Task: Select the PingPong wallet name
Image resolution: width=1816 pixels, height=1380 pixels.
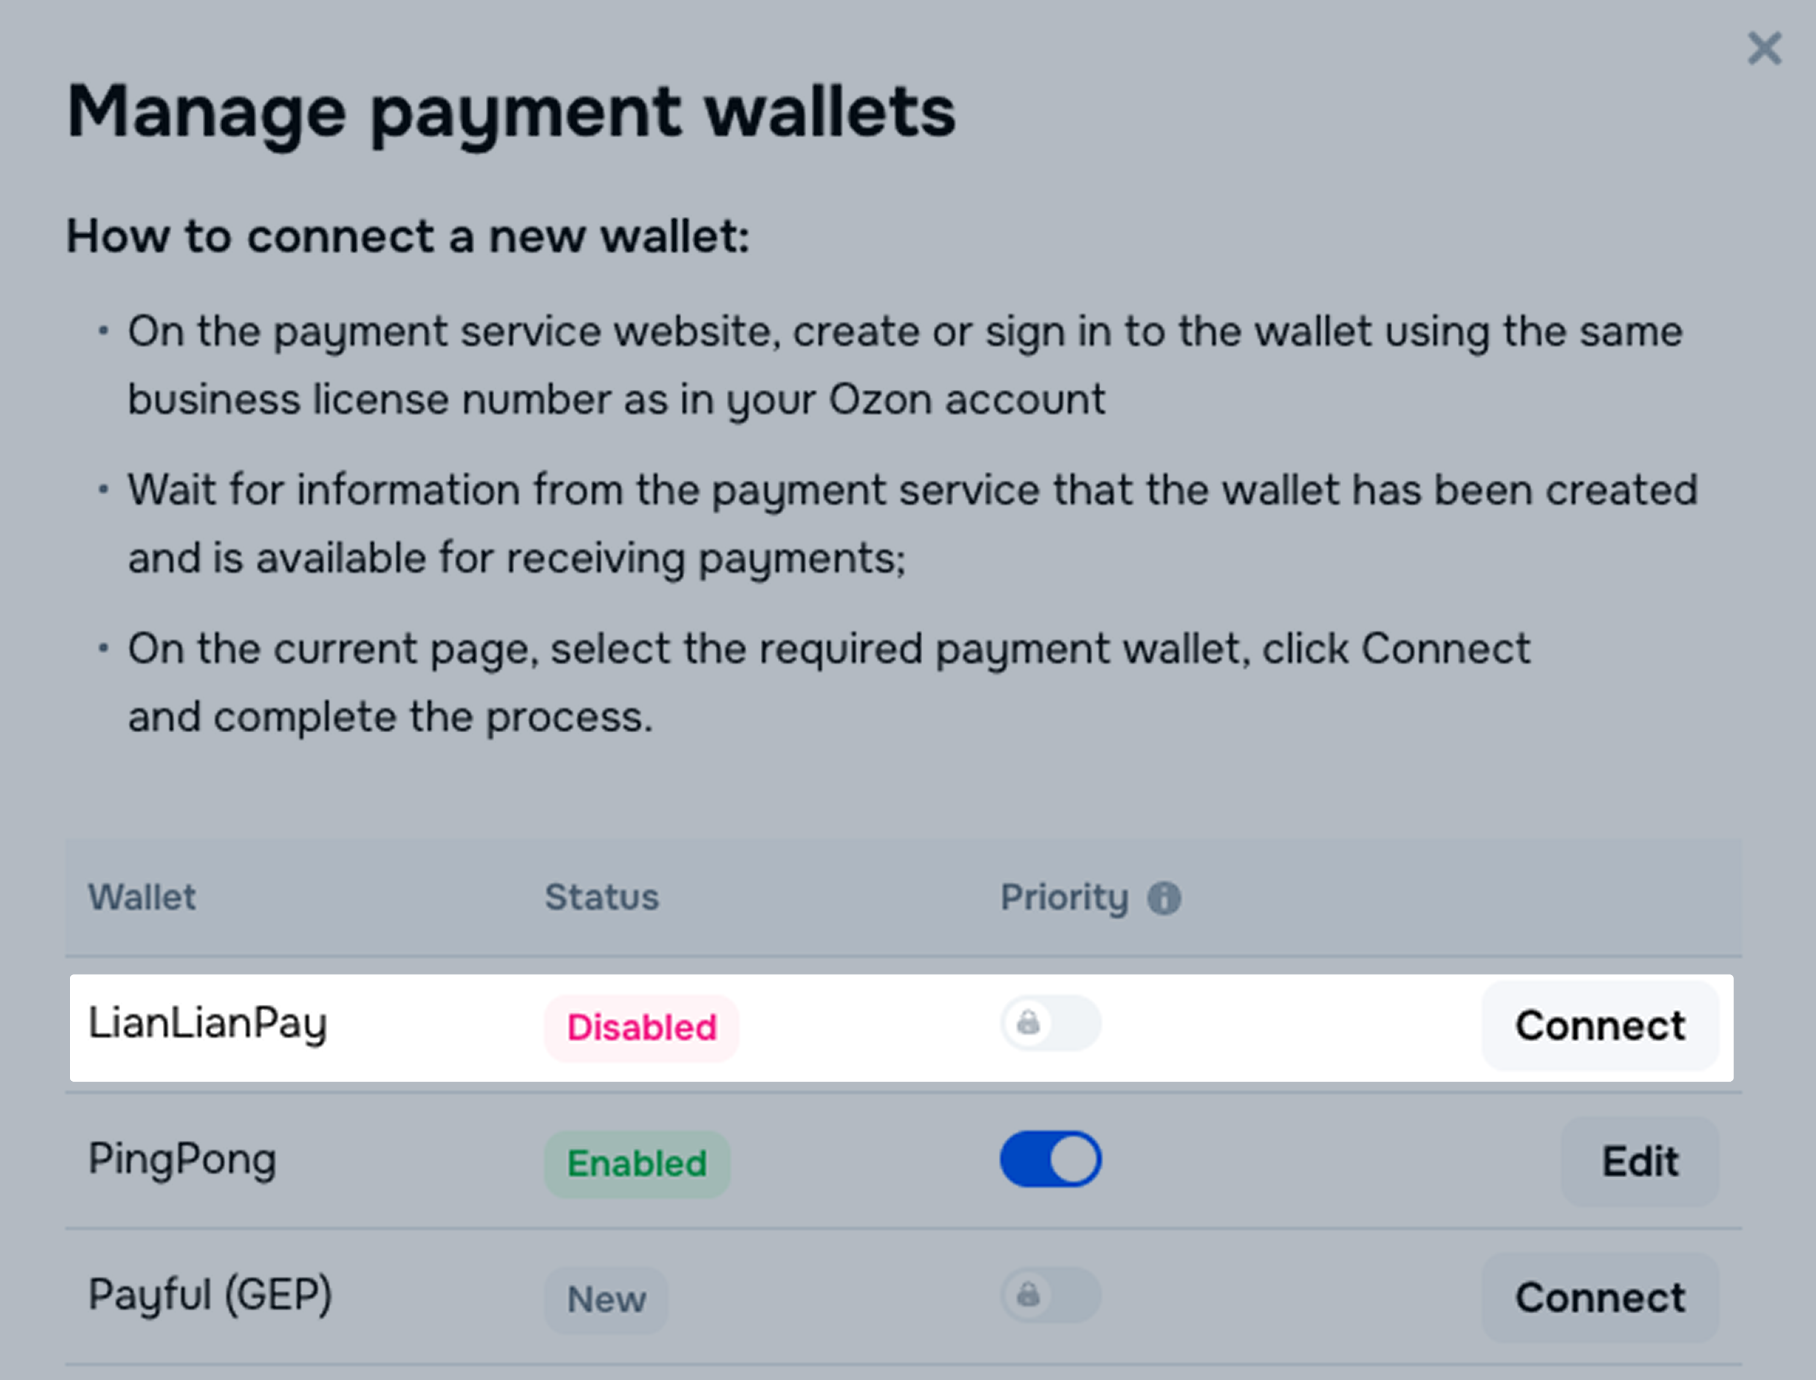Action: 181,1159
